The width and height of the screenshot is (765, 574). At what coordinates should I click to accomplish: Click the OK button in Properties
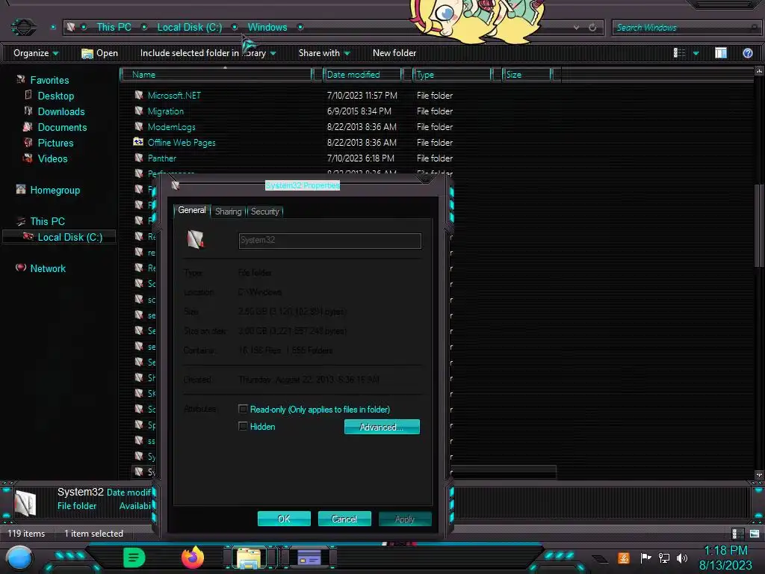284,519
